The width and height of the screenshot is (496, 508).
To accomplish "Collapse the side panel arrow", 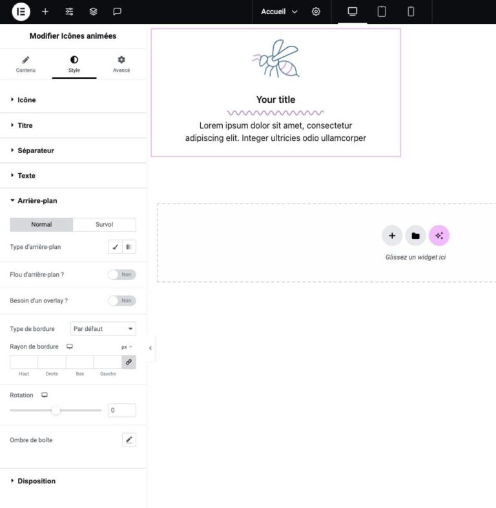I will [x=150, y=348].
